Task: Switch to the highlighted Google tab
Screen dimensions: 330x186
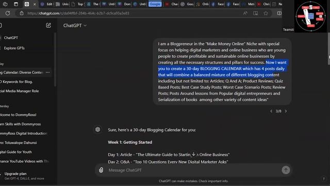Action: point(155,4)
